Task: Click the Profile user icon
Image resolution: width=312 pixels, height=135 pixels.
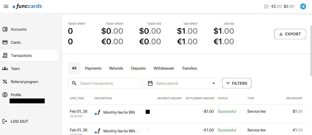Action: (x=5, y=95)
